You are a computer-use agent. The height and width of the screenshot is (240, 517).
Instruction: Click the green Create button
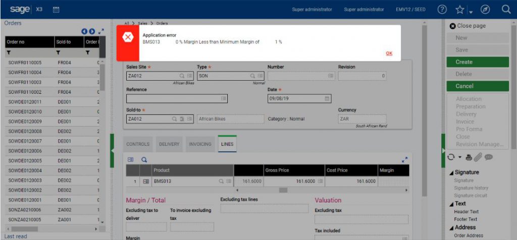tap(478, 62)
